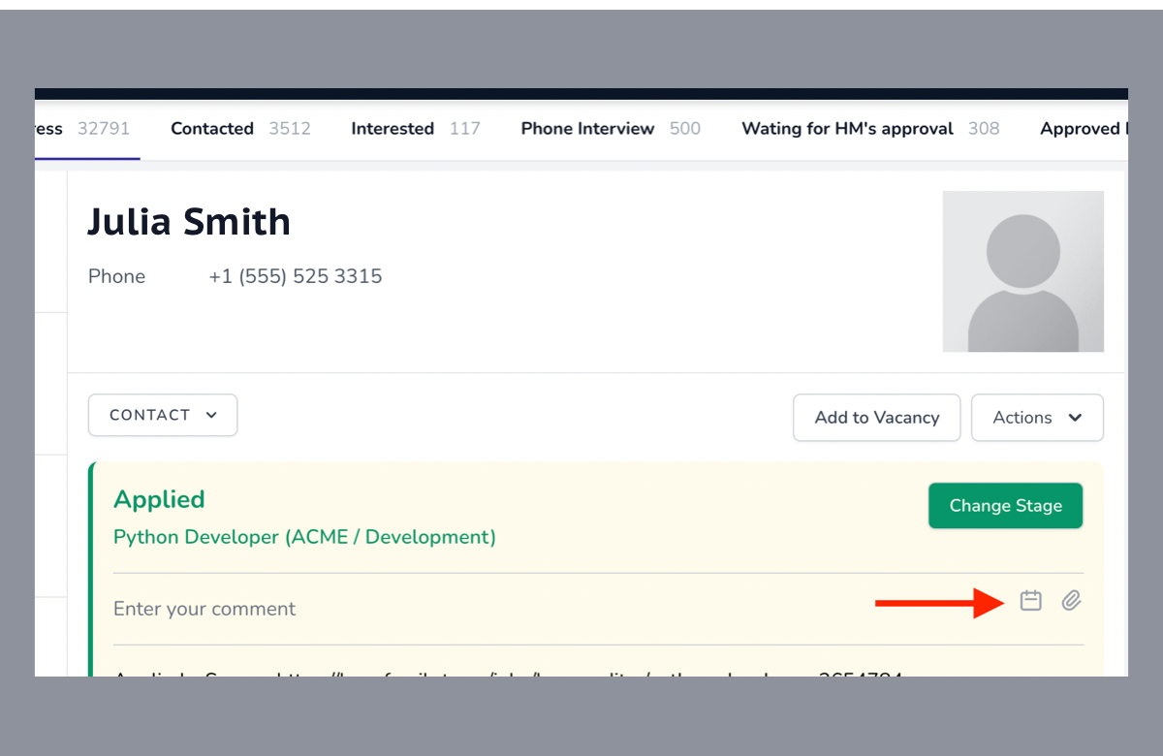This screenshot has height=756, width=1163.
Task: Open the Python Developer (ACME / Development) link
Action: (304, 537)
